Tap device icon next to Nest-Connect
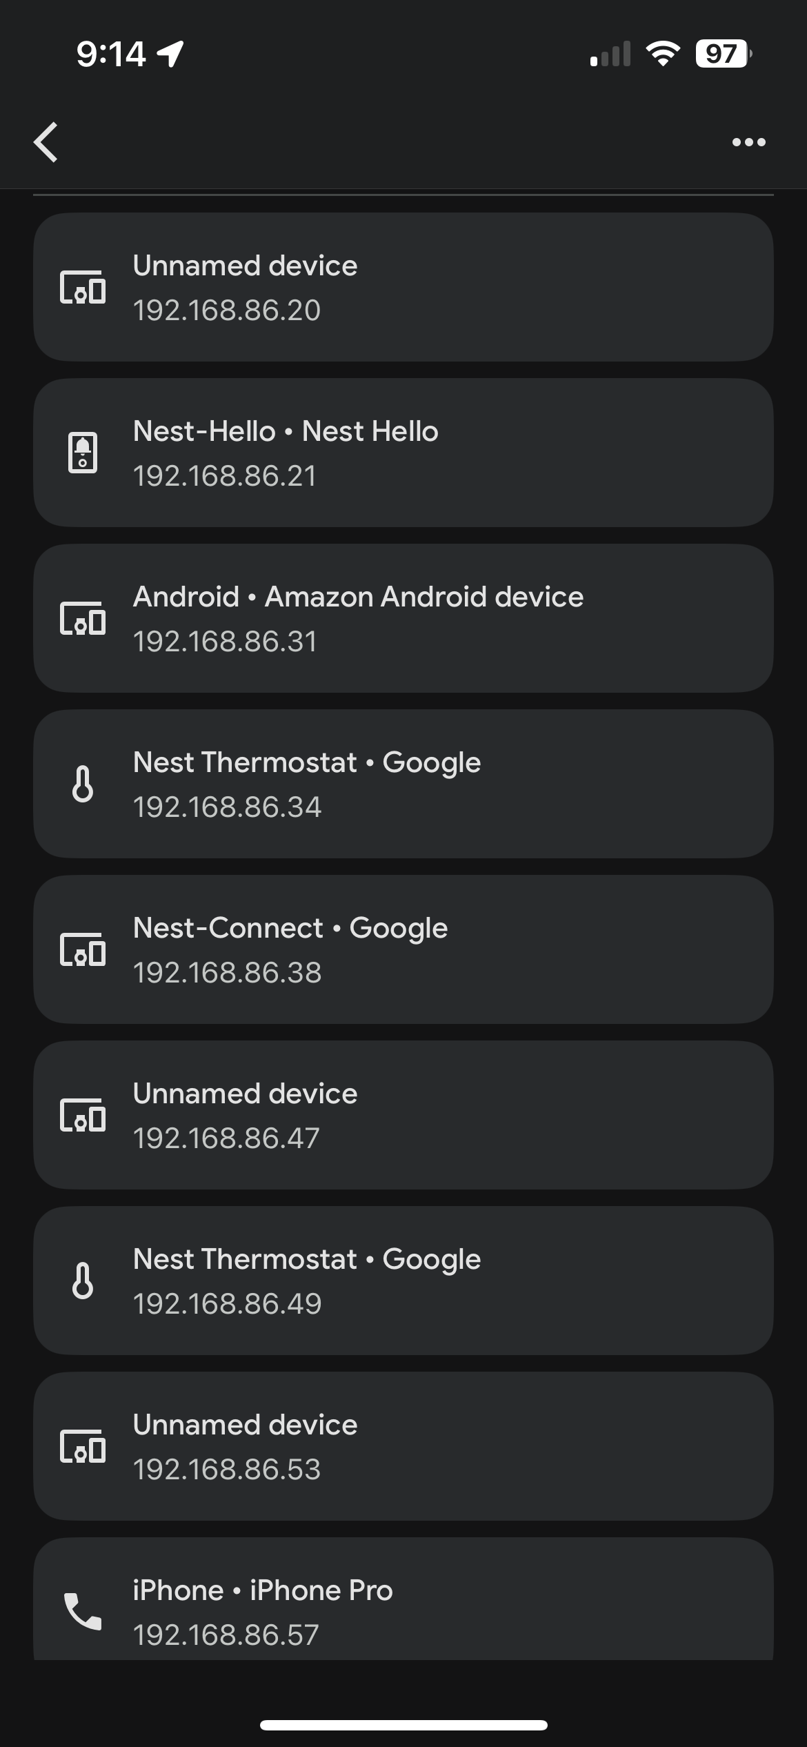Screen dimensions: 807x1747 [83, 949]
